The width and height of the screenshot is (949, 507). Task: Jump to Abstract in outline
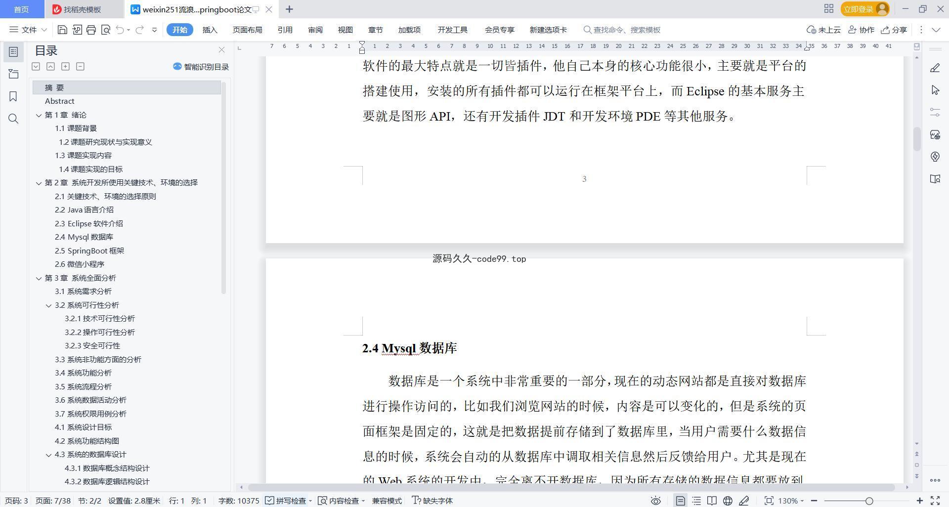pyautogui.click(x=59, y=101)
